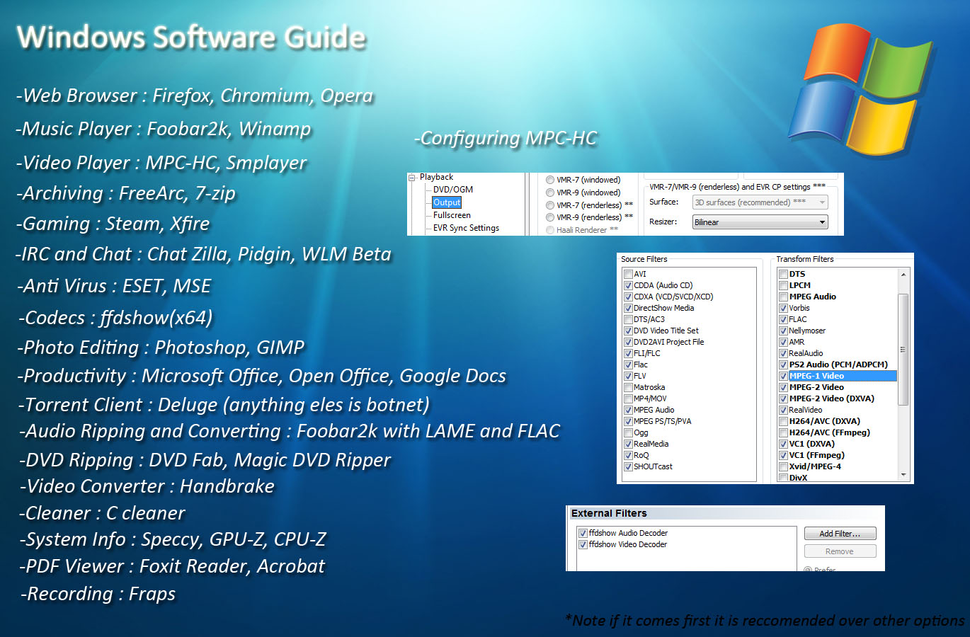
Task: Enable the DTS transform filter
Action: coord(783,275)
